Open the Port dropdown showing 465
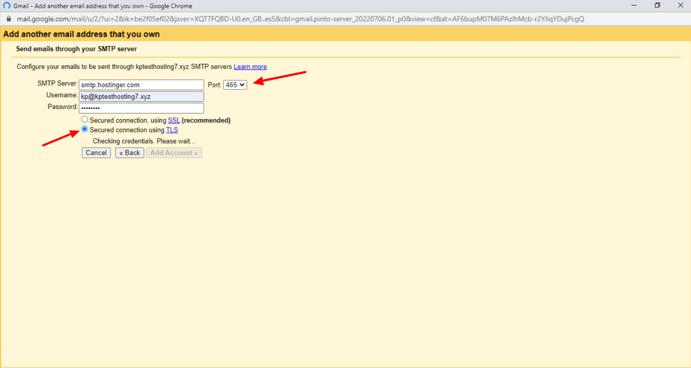Viewport: 691px width, 368px height. [x=235, y=85]
